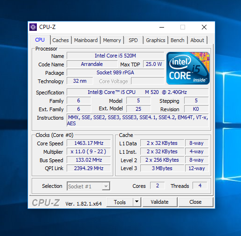Screen dimensions: 241x236
Task: Click the Specification field showing M 520 @ 2.40GHz
Action: pyautogui.click(x=138, y=92)
